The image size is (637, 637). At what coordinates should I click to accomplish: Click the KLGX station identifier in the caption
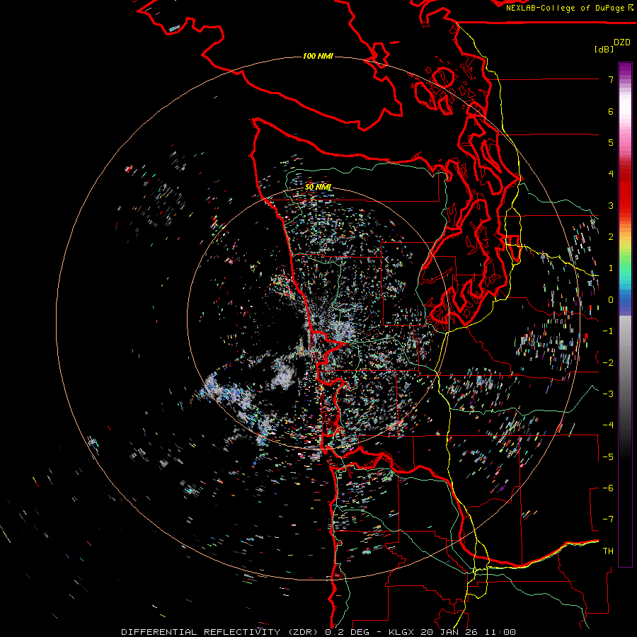click(x=401, y=632)
